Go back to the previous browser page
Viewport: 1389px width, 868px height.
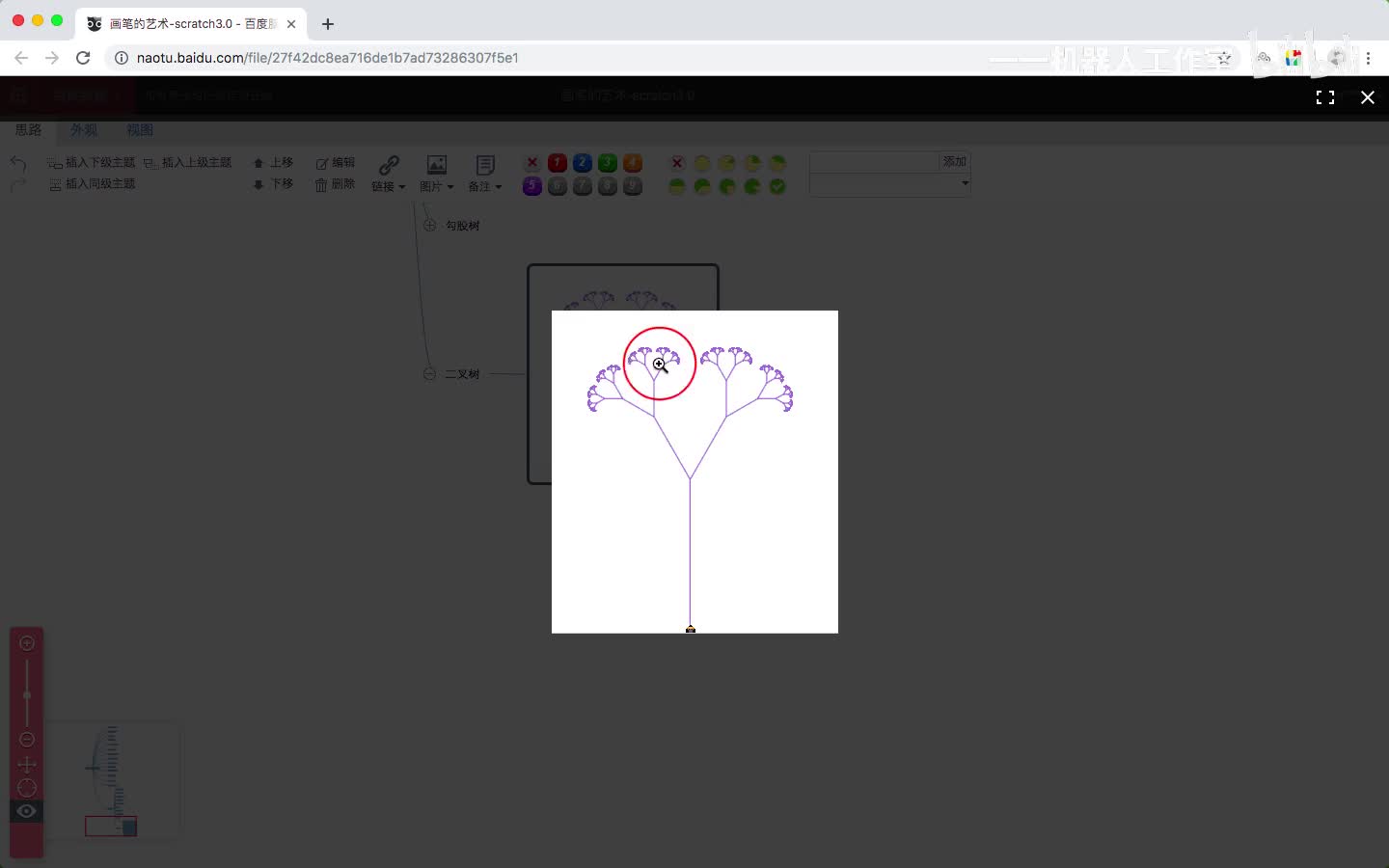click(21, 58)
